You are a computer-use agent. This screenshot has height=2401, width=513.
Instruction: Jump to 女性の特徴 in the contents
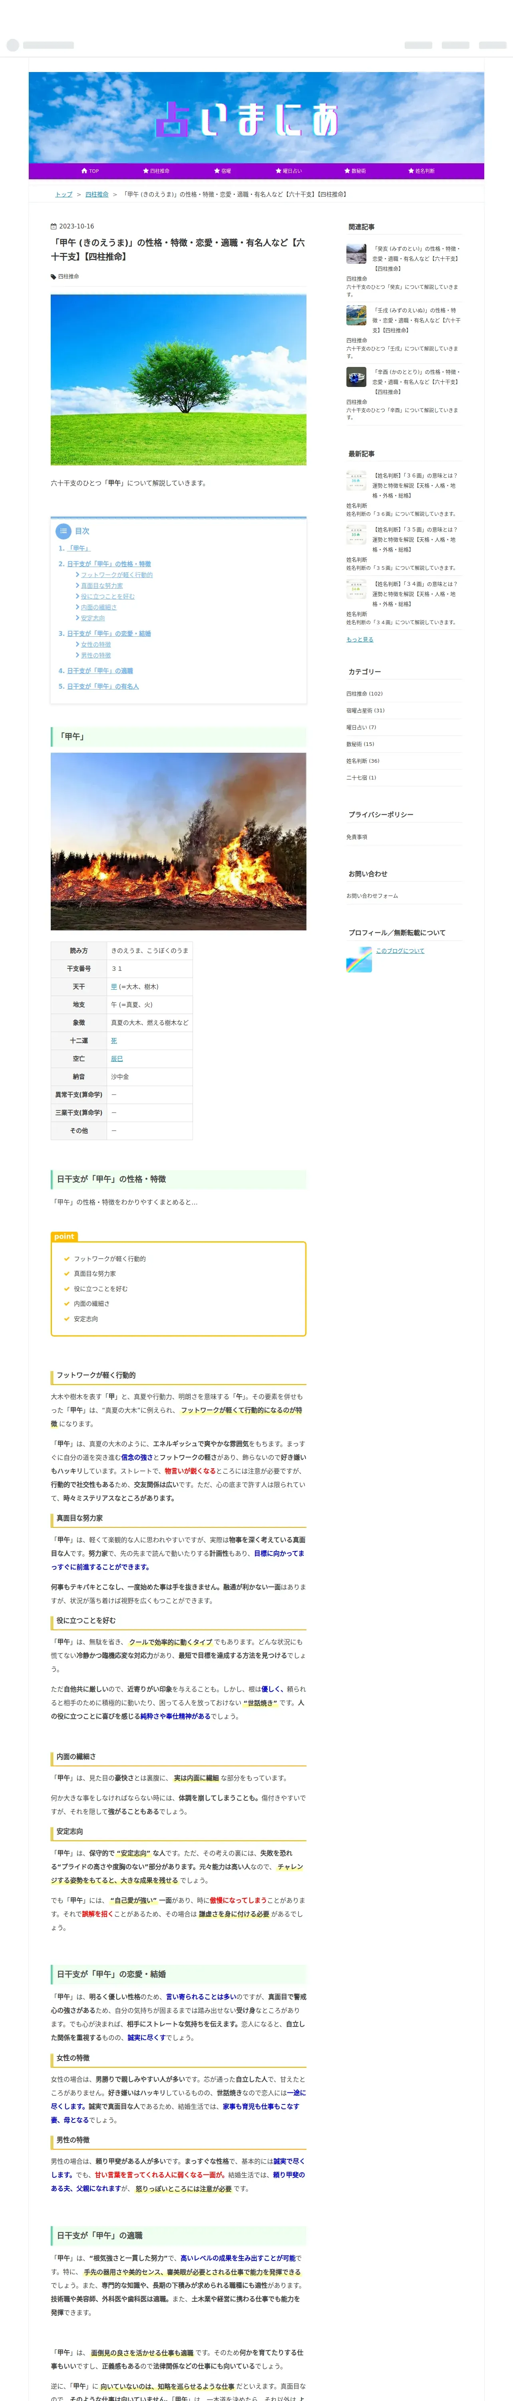96,644
